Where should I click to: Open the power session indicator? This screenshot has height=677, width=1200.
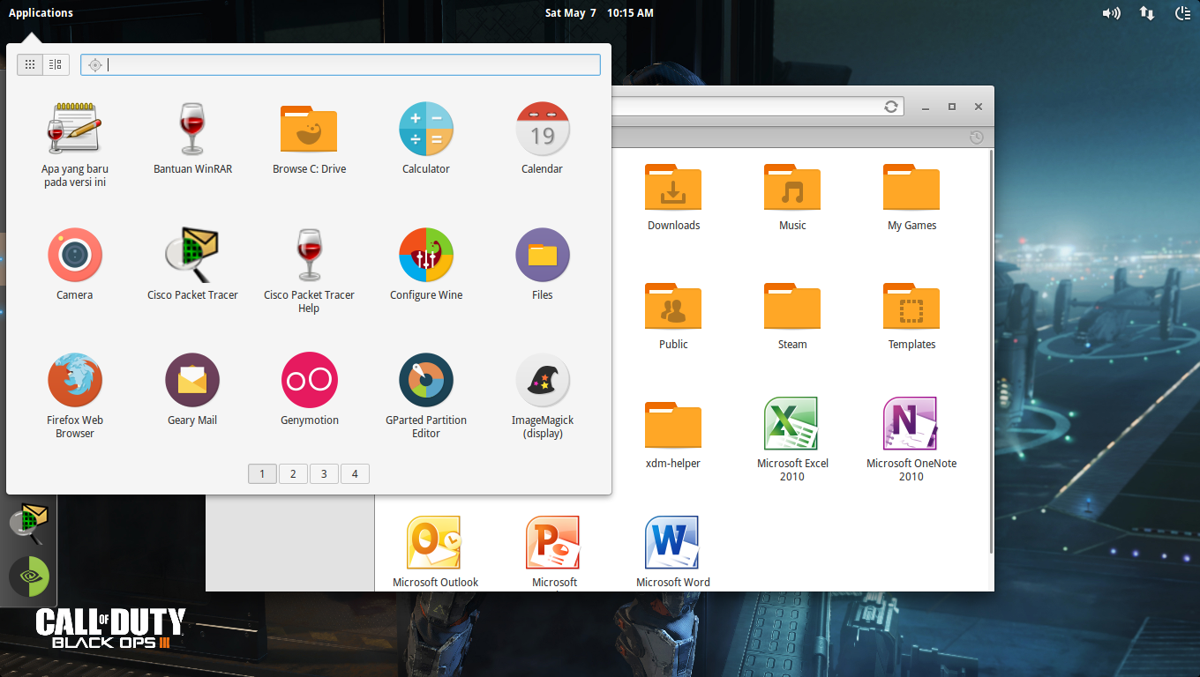point(1183,13)
